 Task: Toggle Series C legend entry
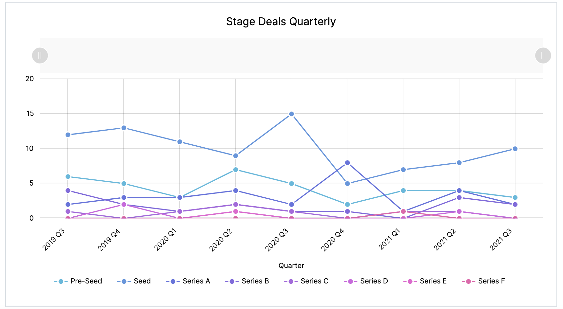click(306, 281)
